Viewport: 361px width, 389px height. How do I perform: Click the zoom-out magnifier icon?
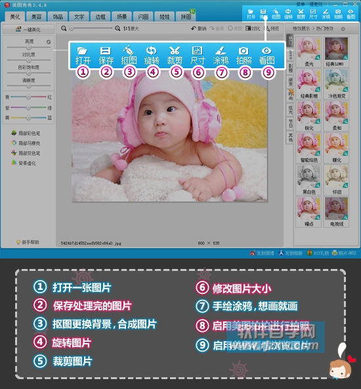(x=64, y=28)
